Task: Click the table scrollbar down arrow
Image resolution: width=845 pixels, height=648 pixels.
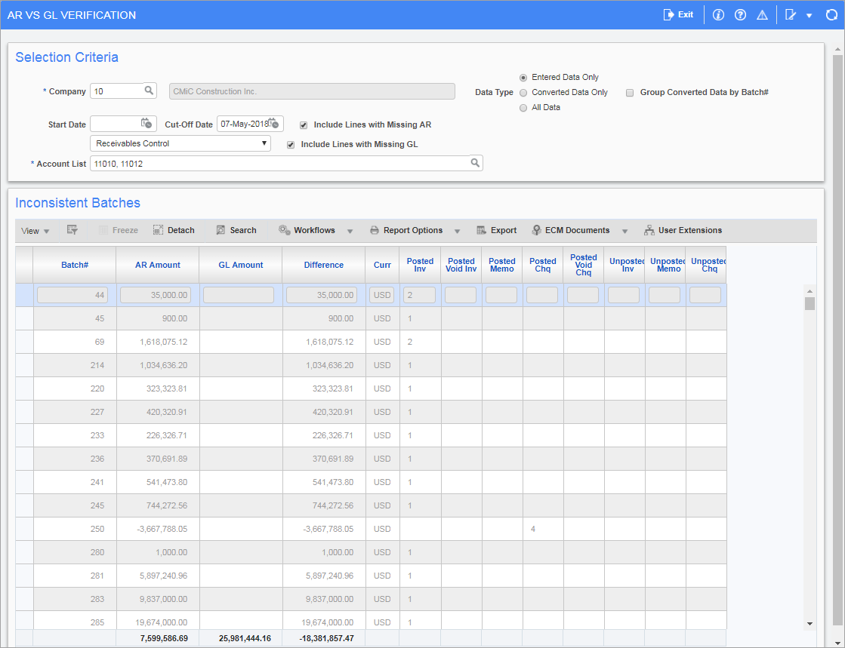Action: click(x=810, y=624)
